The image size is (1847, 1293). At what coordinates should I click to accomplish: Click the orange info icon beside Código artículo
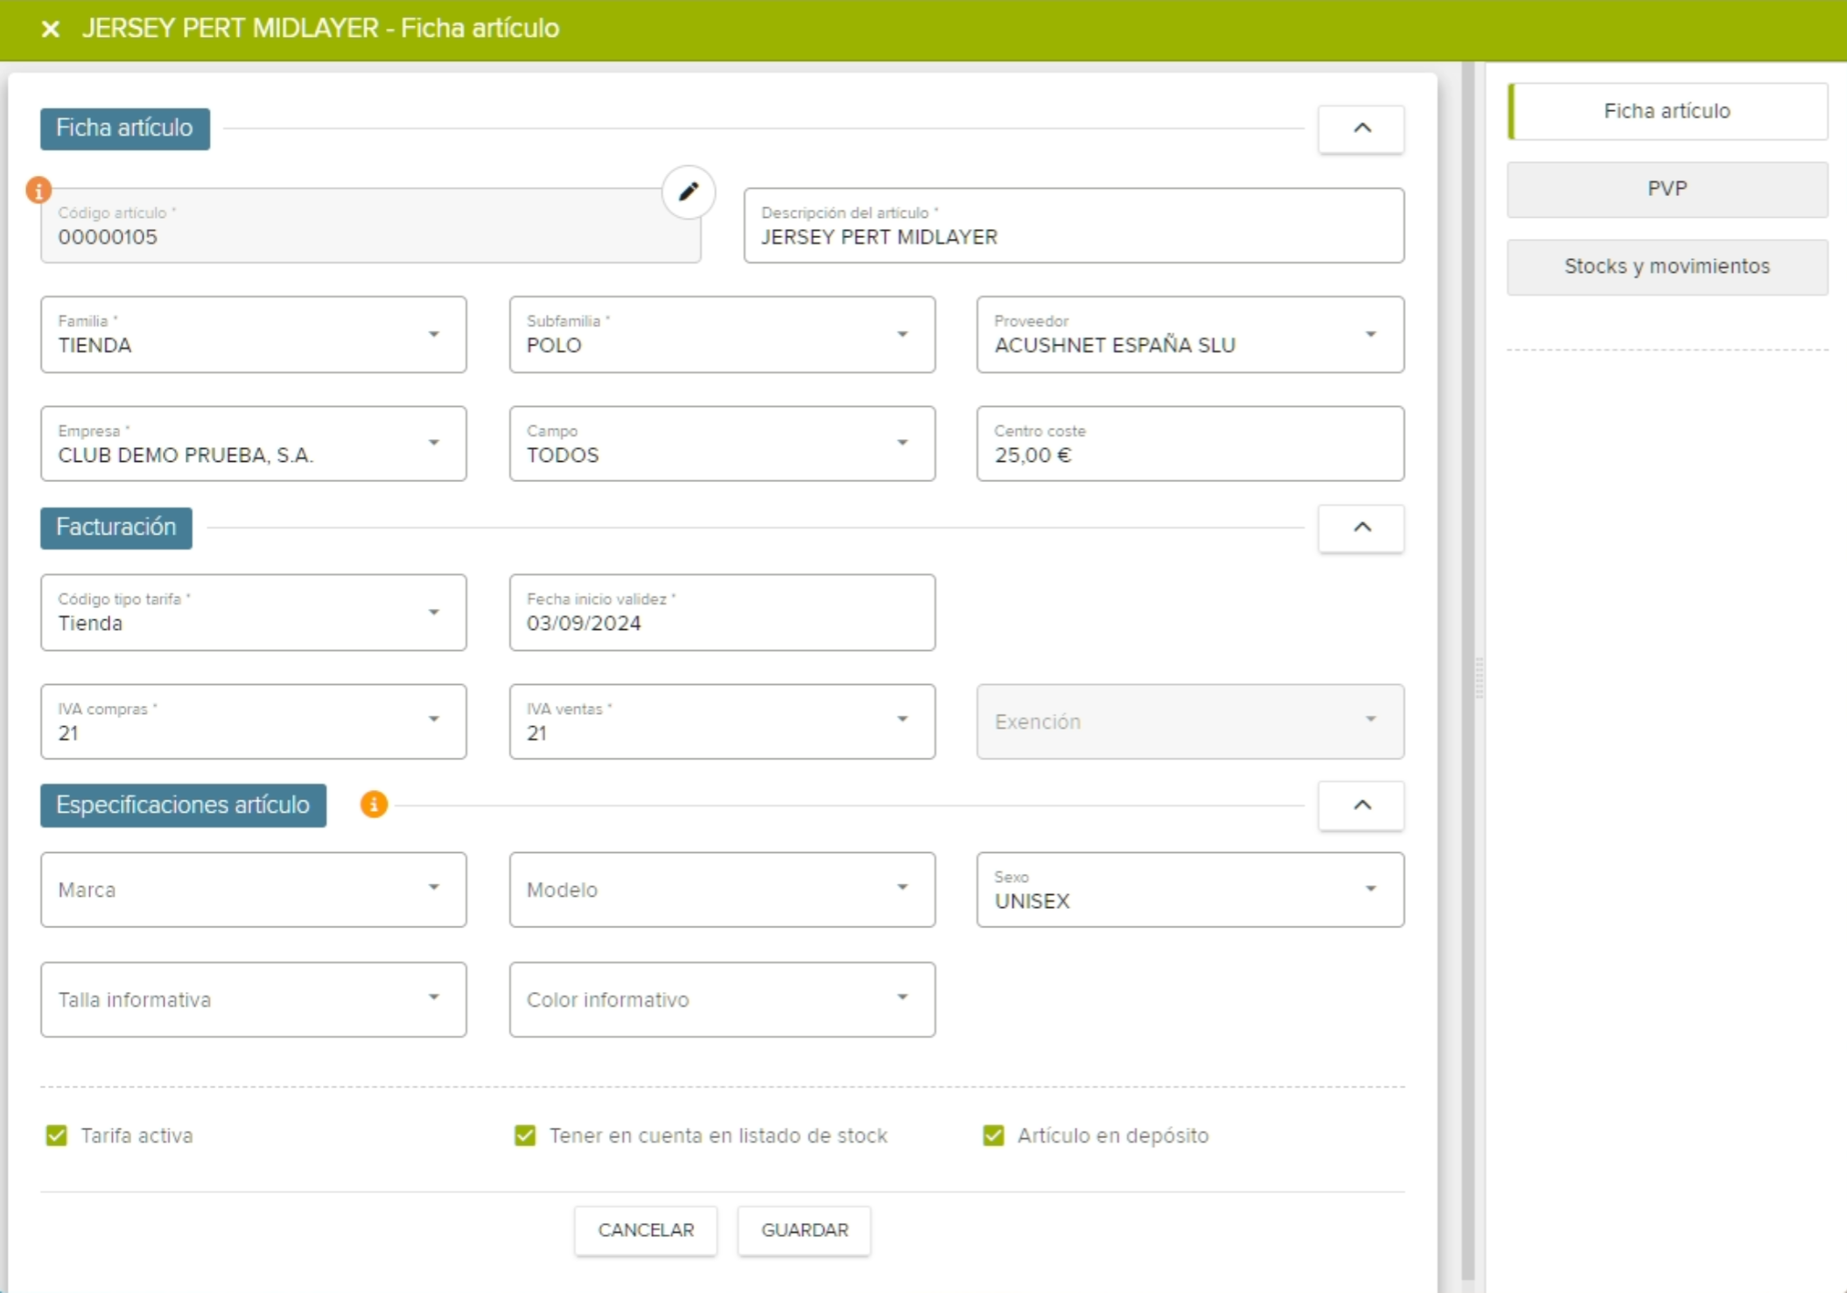(x=38, y=190)
